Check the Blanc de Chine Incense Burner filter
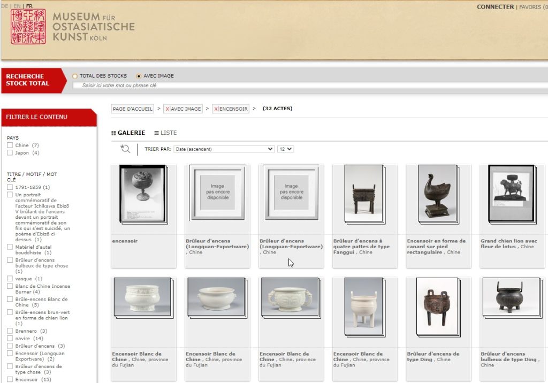Viewport: 548px width, 383px height. click(10, 286)
